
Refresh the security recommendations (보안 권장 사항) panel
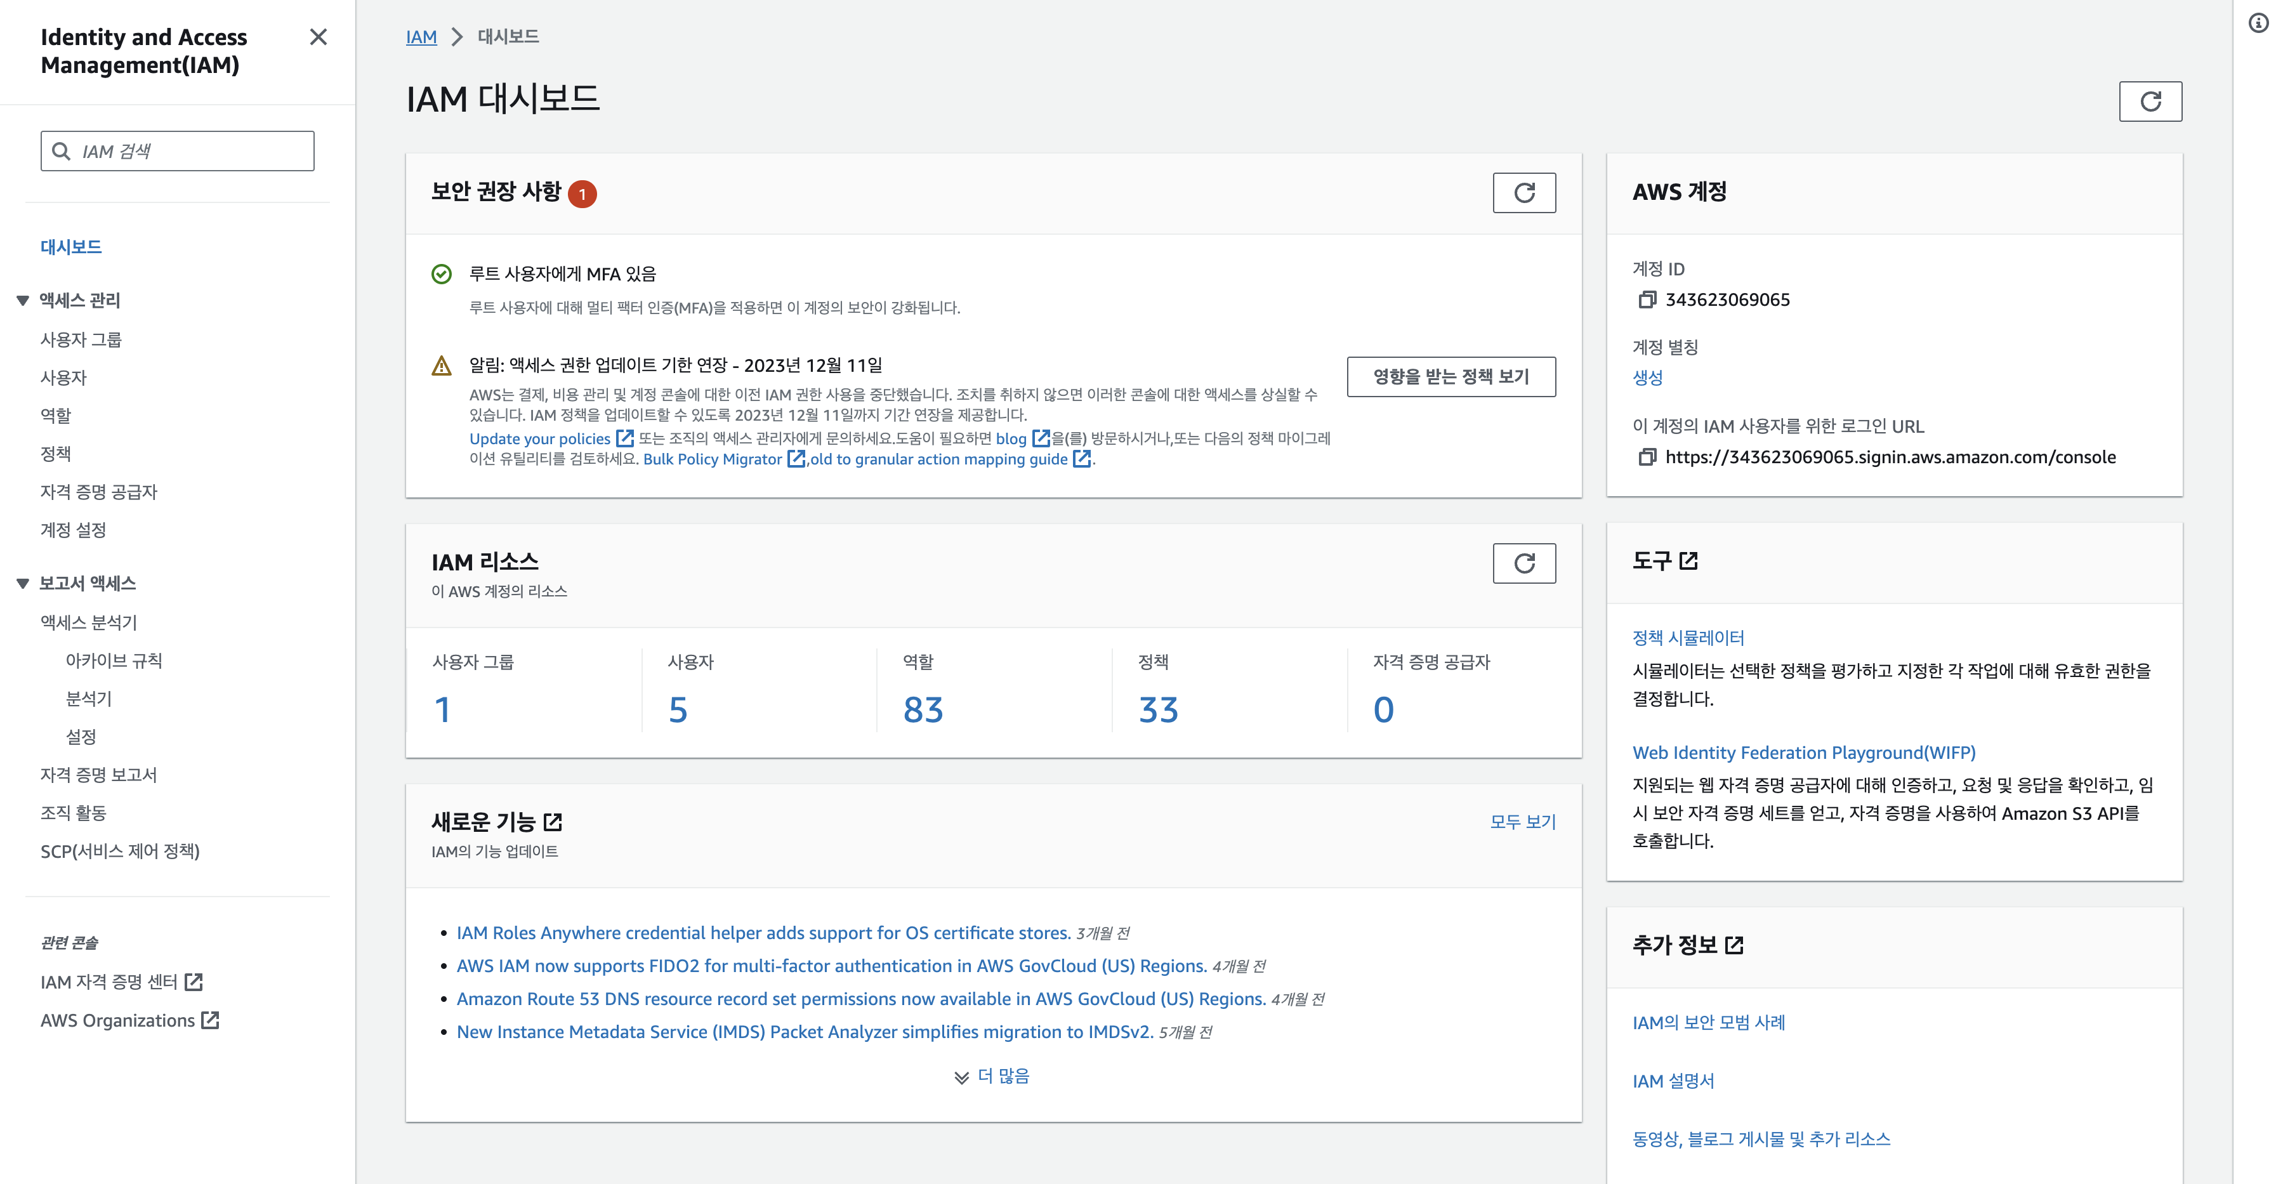(x=1523, y=193)
